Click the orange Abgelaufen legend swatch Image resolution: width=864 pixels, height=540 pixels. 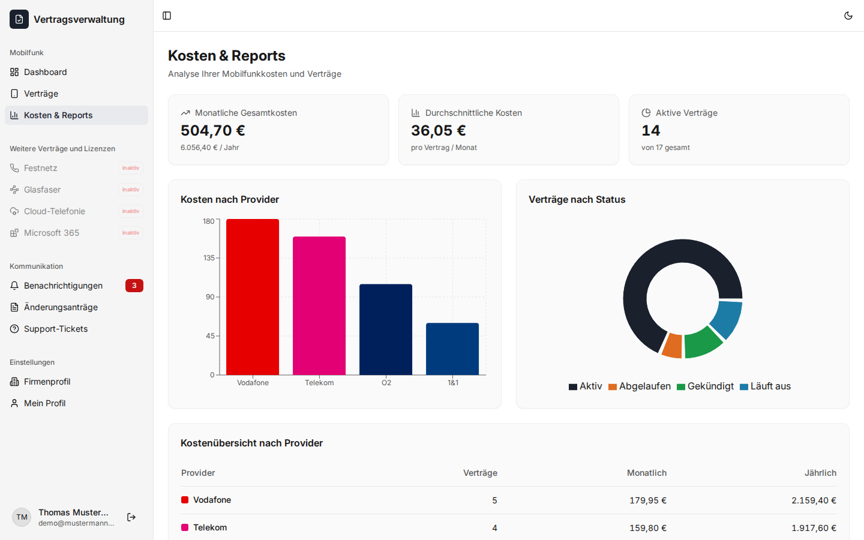pos(613,387)
